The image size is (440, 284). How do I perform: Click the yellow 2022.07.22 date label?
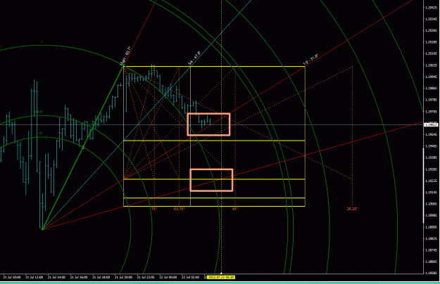tap(221, 277)
